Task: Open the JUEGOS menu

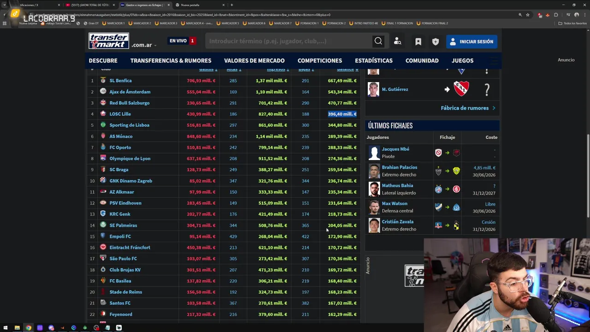Action: pos(462,60)
